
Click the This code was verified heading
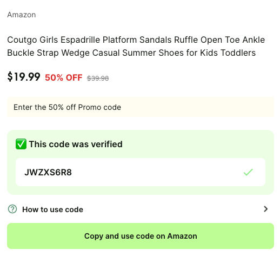pos(76,144)
